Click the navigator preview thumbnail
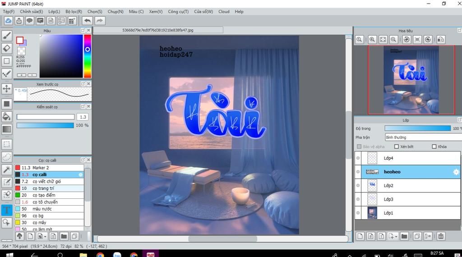Viewport: 462px width, 257px height. coord(411,79)
